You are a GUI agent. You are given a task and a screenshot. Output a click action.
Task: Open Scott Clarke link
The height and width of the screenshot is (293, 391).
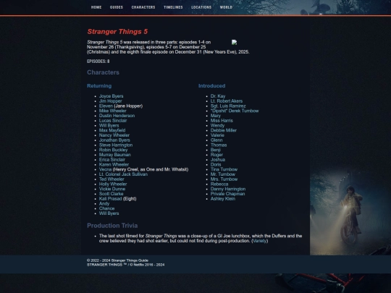click(x=112, y=194)
